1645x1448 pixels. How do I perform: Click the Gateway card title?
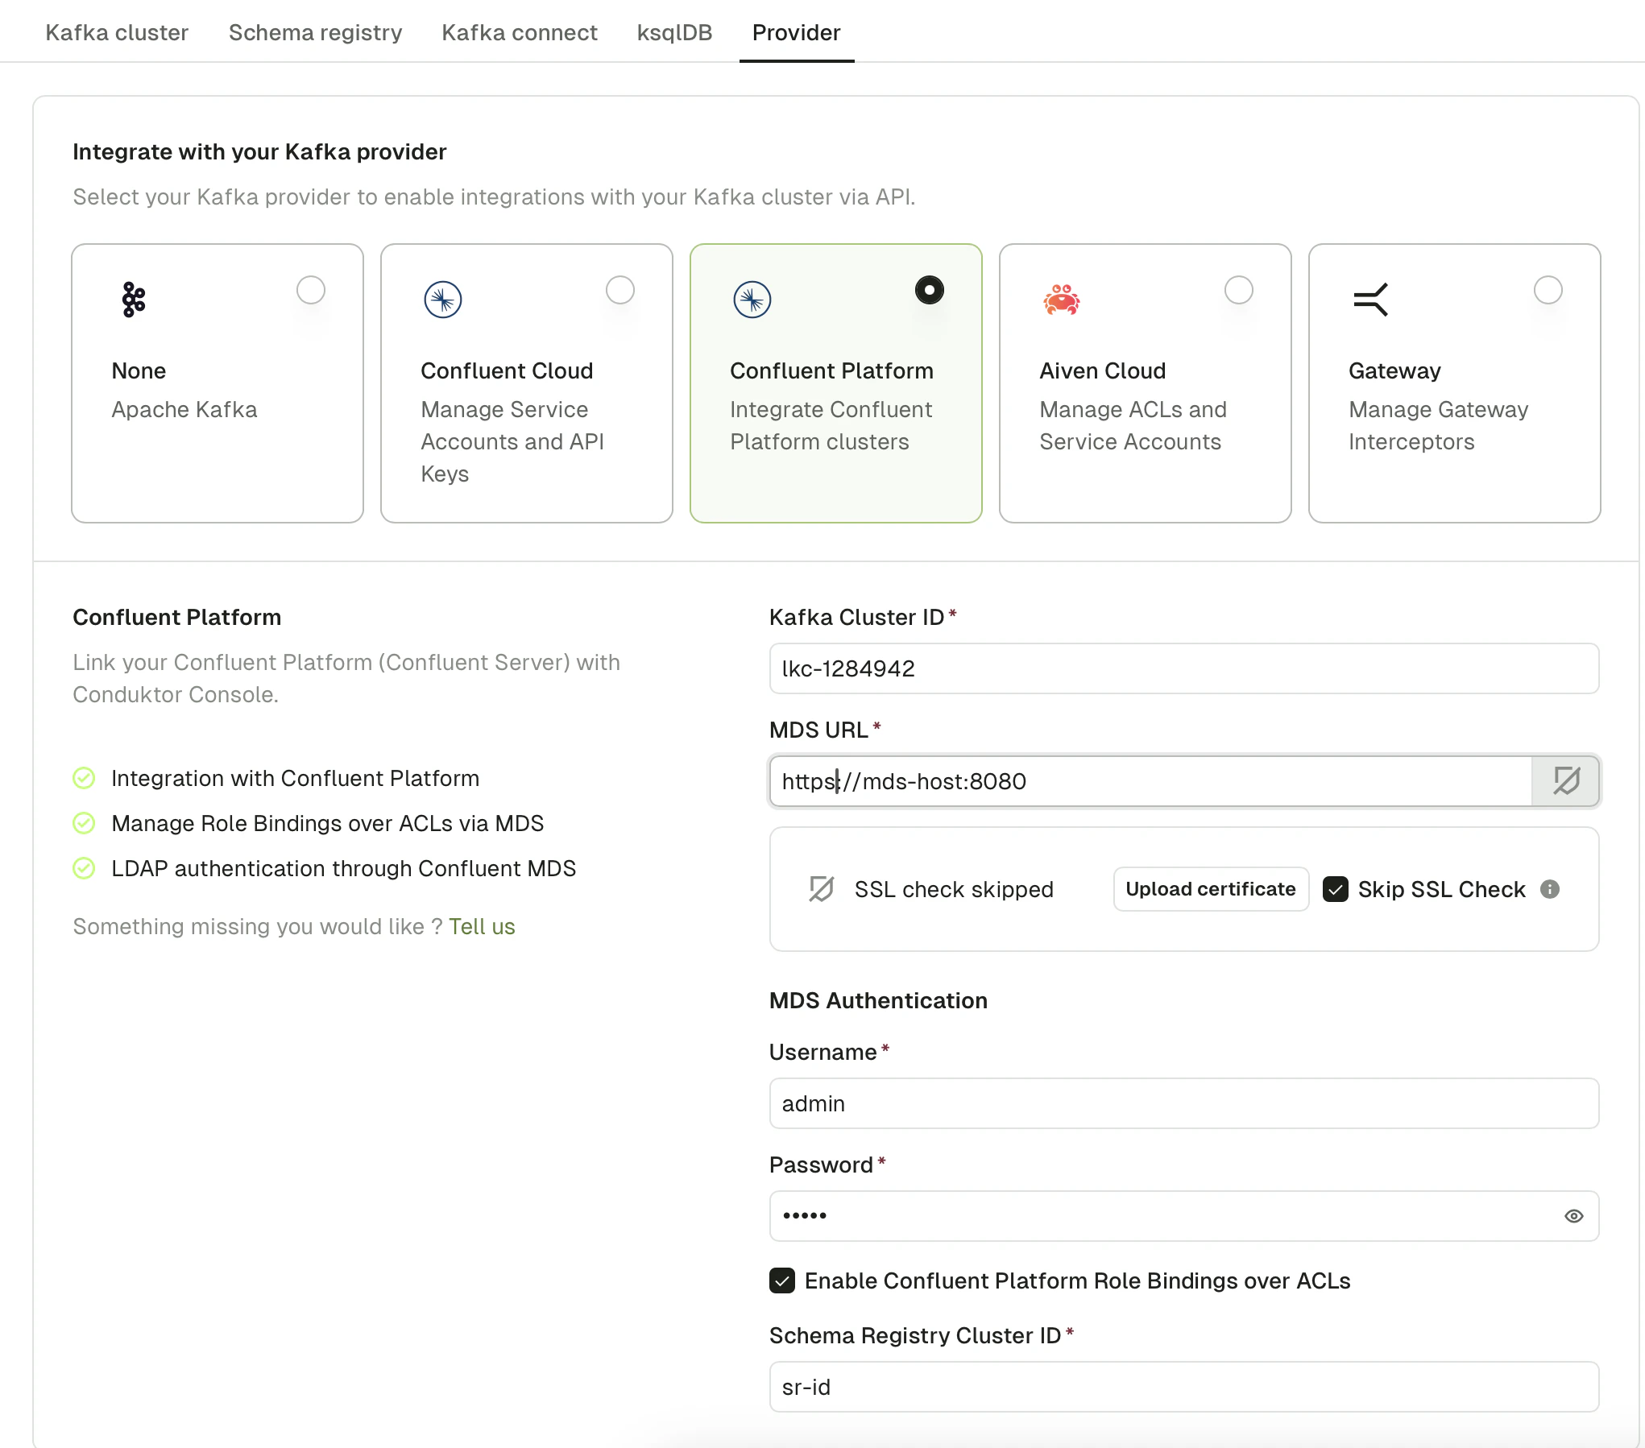pyautogui.click(x=1394, y=370)
